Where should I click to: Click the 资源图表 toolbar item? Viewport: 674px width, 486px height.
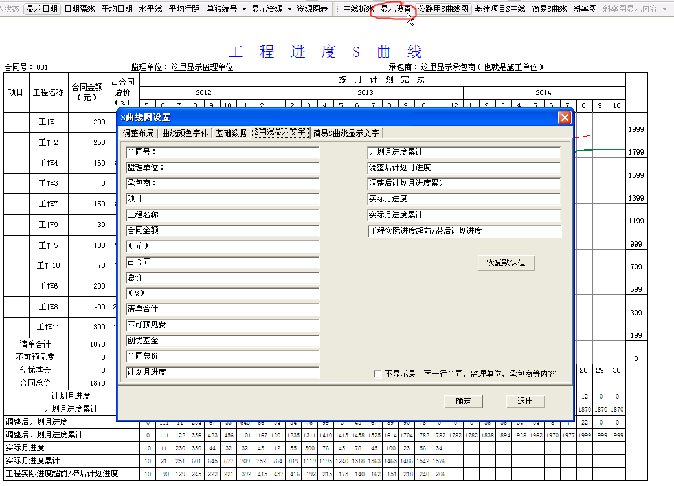312,8
